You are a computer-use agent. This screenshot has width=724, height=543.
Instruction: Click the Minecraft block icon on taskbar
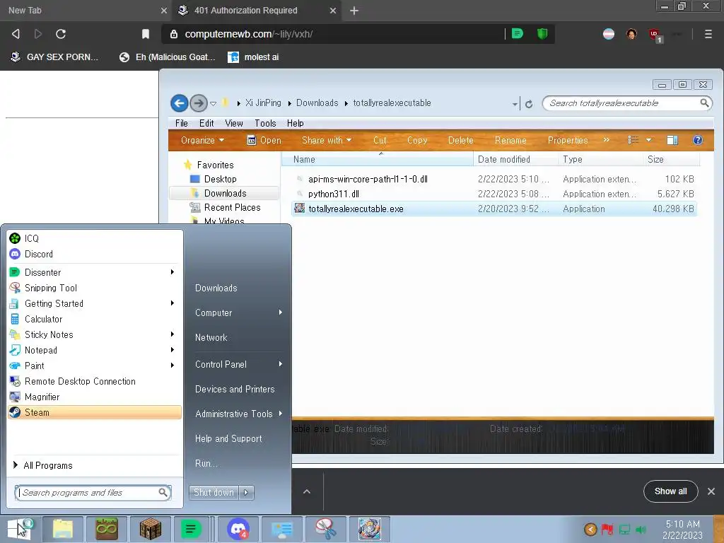coord(151,529)
